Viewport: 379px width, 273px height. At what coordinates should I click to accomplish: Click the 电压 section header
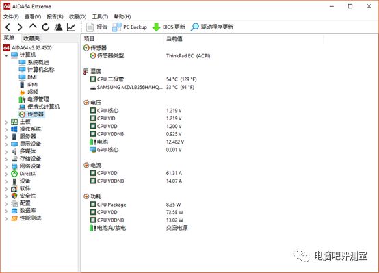coord(92,103)
